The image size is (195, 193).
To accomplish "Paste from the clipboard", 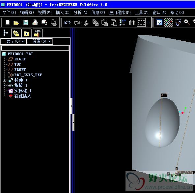I will pos(104,23).
